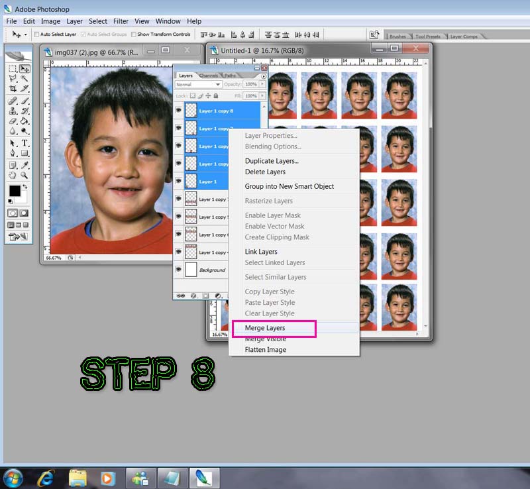Select the Crop tool
Viewport: 530px width, 489px height.
[x=13, y=88]
